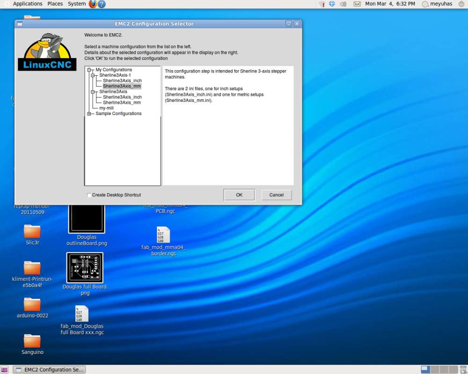Screen dimensions: 468x374
Task: Collapse the Sherline3Axis tree node
Action: point(93,92)
